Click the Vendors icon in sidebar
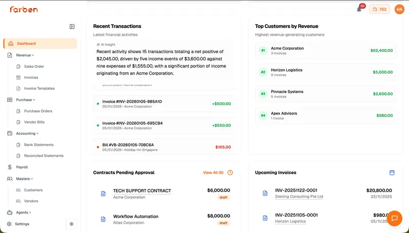Screen dimensions: 409x233 pyautogui.click(x=18, y=201)
